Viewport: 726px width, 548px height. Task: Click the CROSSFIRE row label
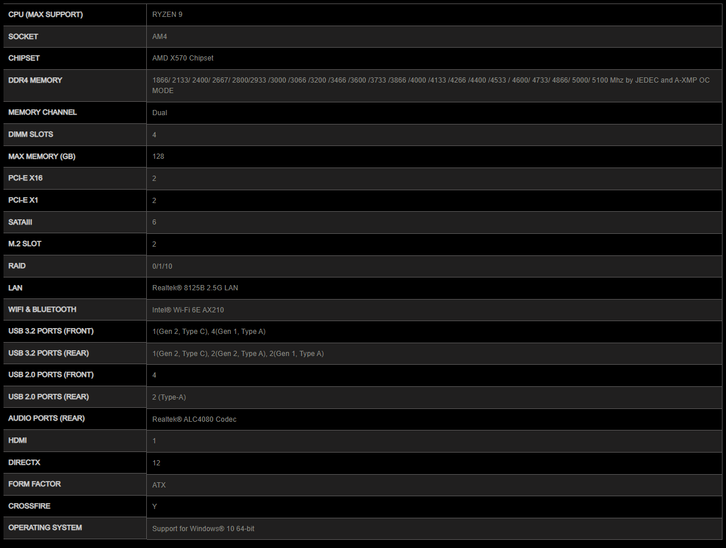[x=29, y=506]
